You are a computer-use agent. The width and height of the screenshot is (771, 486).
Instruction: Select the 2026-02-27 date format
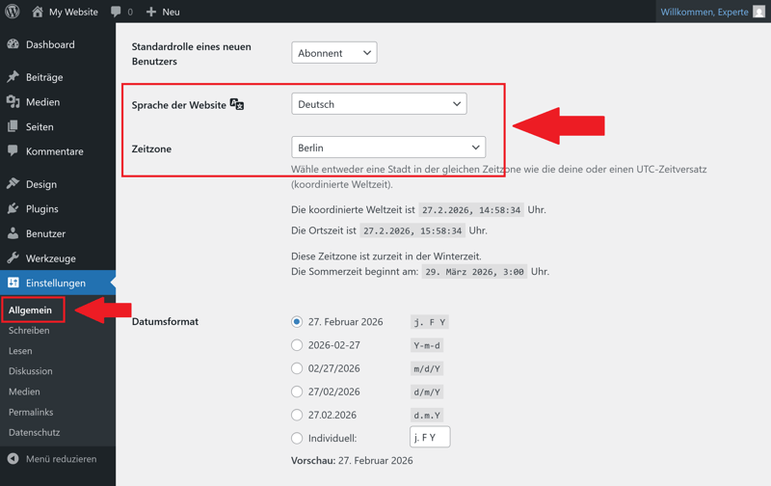tap(297, 345)
